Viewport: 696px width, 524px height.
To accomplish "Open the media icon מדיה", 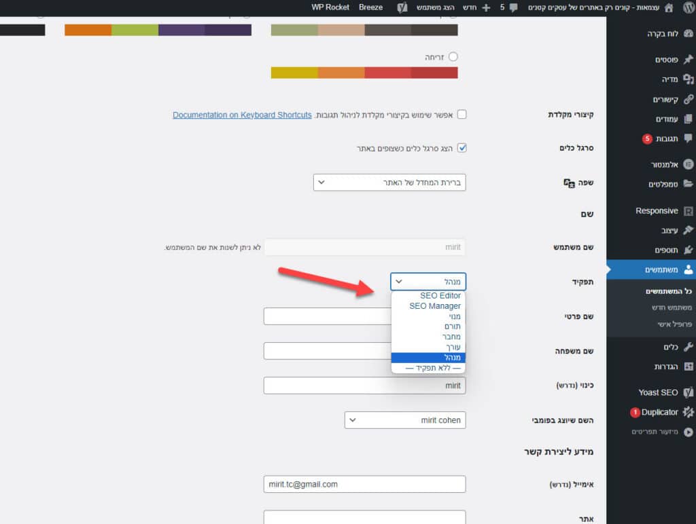I will pyautogui.click(x=689, y=79).
